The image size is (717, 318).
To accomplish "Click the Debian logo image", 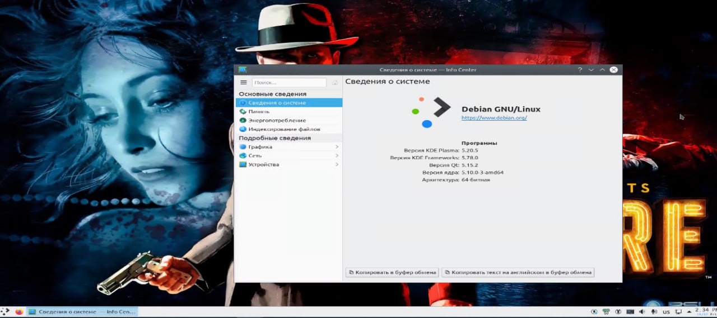I will [431, 112].
